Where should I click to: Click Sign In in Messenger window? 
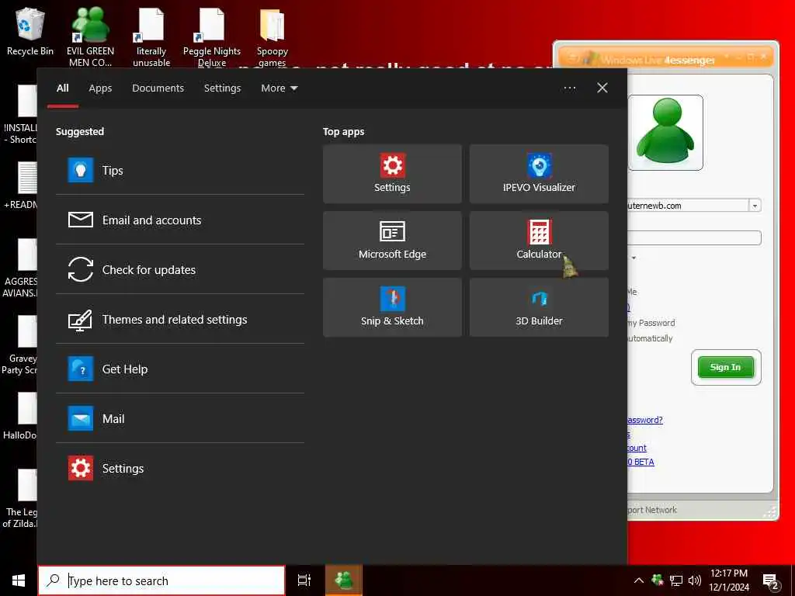point(726,367)
